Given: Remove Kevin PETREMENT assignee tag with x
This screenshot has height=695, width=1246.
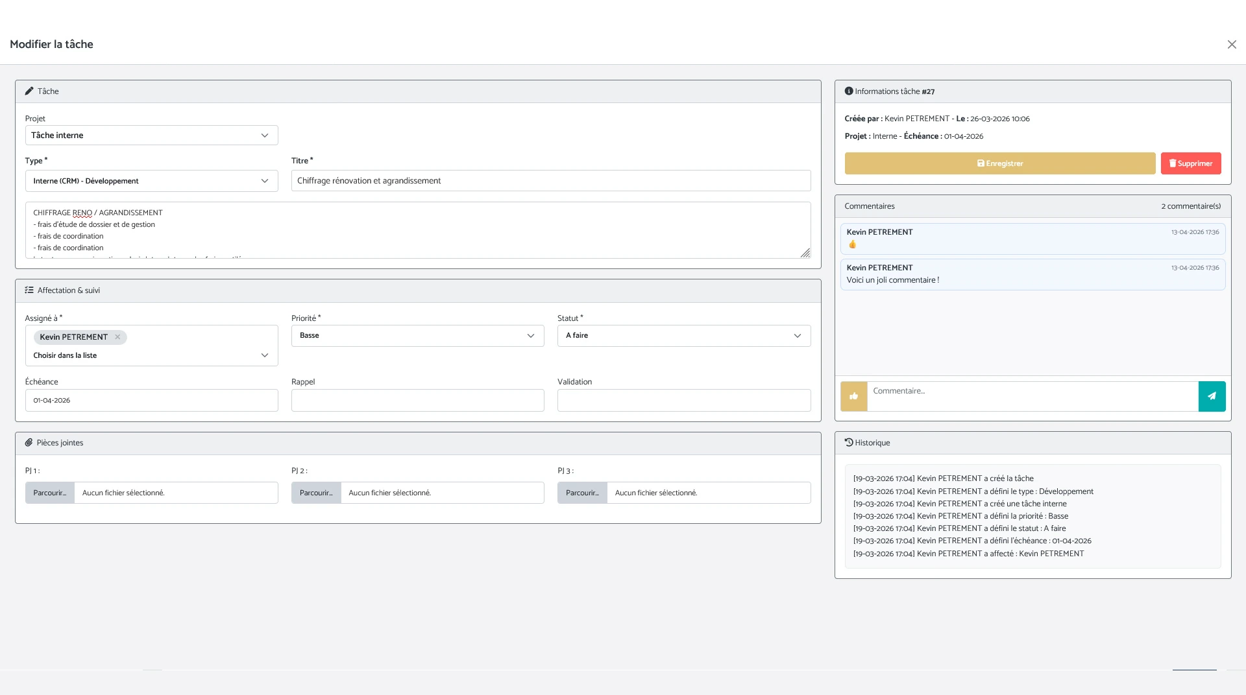Looking at the screenshot, I should (x=117, y=337).
